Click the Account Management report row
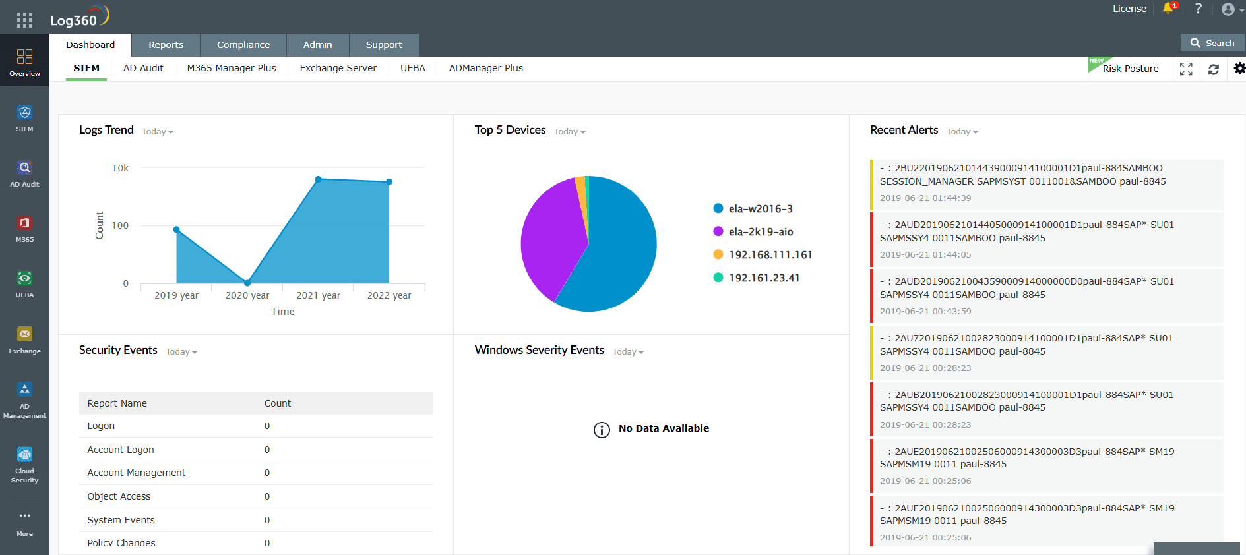This screenshot has height=555, width=1246. click(x=256, y=473)
